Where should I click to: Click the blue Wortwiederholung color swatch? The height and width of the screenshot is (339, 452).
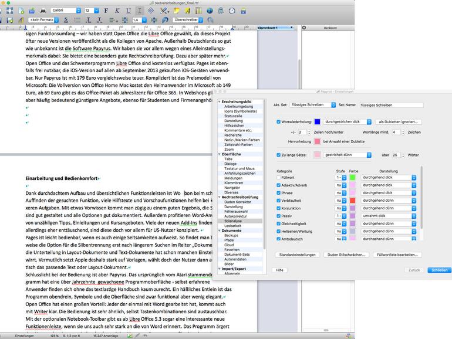point(317,121)
